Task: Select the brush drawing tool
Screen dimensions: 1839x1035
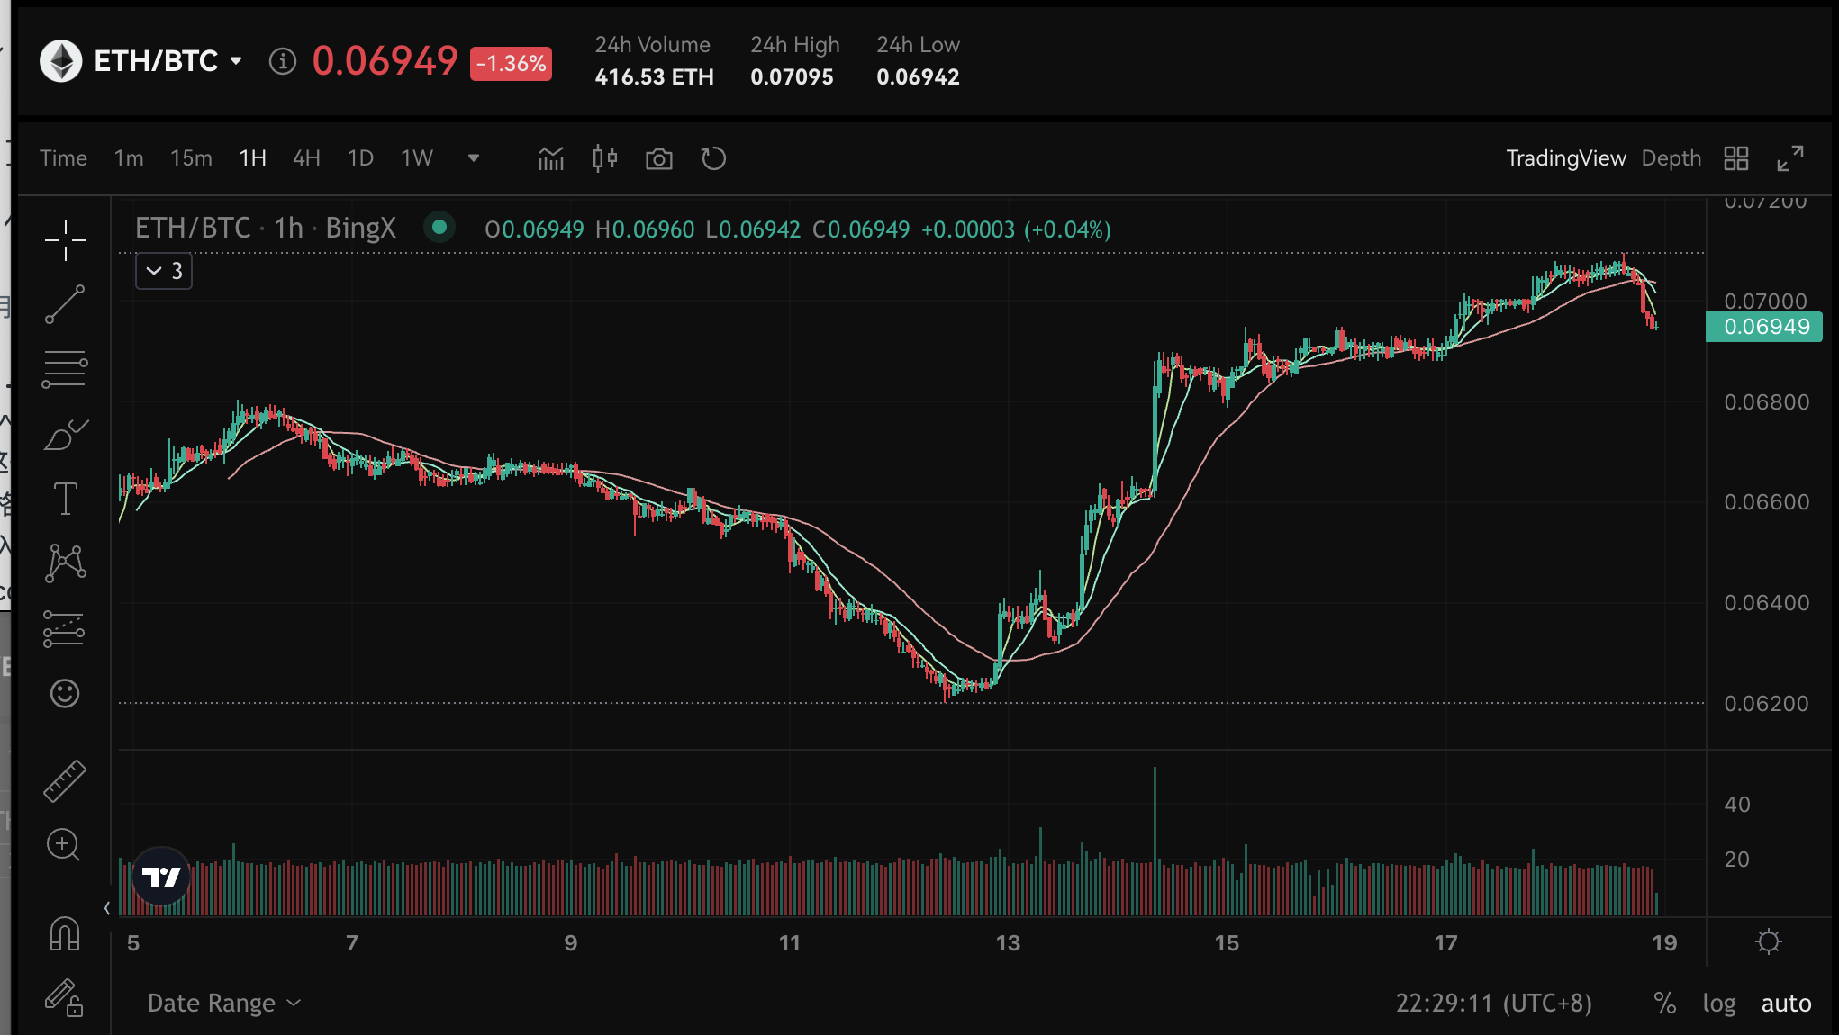Action: pos(65,435)
